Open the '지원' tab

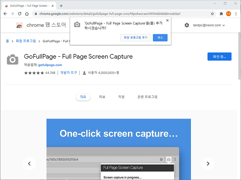point(121,97)
